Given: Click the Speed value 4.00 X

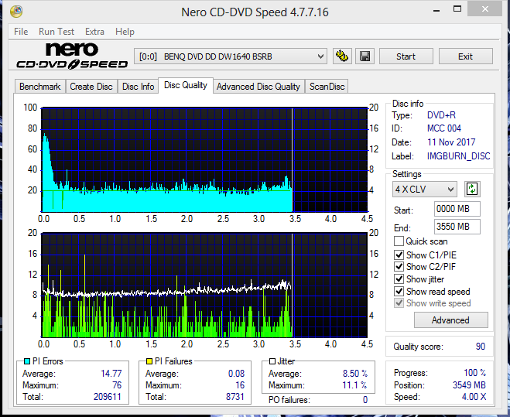Looking at the screenshot, I should click(474, 397).
